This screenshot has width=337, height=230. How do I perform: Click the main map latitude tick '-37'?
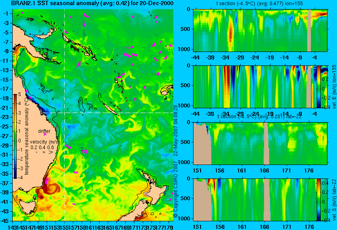(x=5, y=183)
